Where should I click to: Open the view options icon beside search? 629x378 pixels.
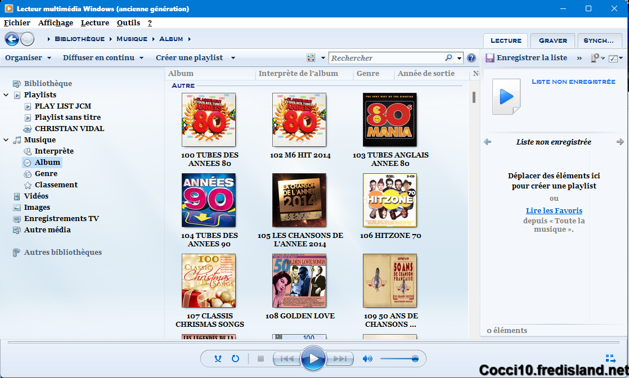(x=311, y=58)
